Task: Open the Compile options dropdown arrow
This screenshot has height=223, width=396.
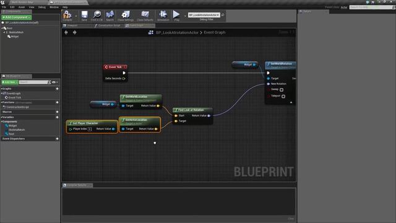Action: [x=76, y=16]
